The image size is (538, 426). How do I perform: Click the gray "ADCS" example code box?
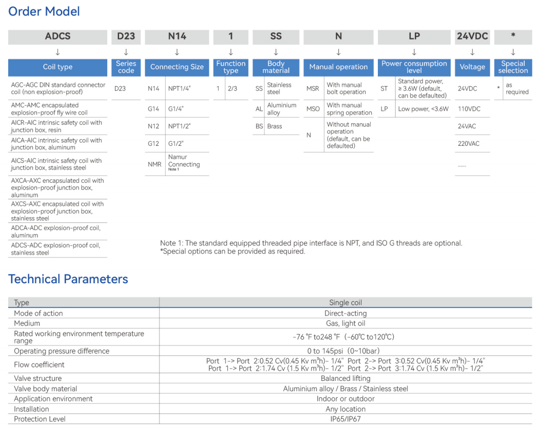click(57, 37)
